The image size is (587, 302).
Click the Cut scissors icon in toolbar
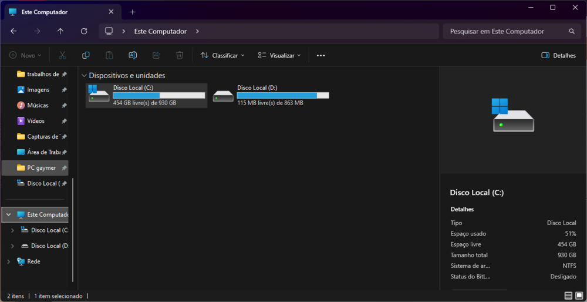click(62, 55)
